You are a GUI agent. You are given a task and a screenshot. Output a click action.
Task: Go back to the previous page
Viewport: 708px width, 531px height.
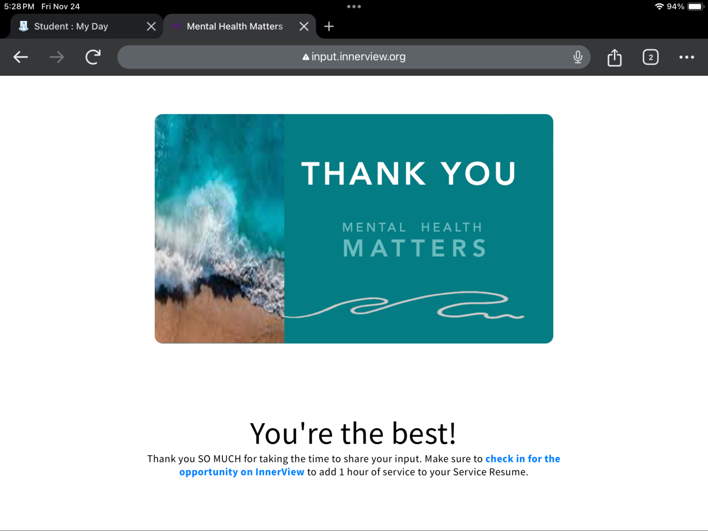point(21,57)
